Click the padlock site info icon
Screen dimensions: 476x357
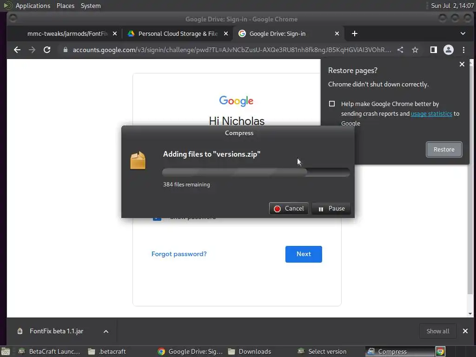click(65, 50)
